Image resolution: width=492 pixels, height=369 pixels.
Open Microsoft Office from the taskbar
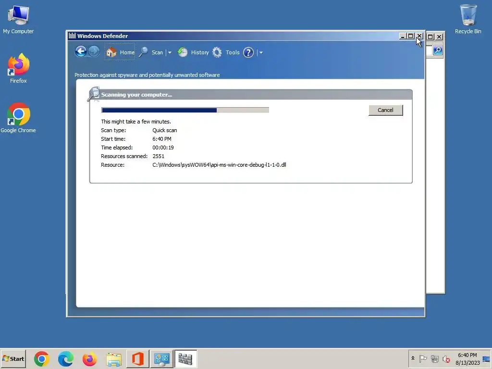[138, 359]
